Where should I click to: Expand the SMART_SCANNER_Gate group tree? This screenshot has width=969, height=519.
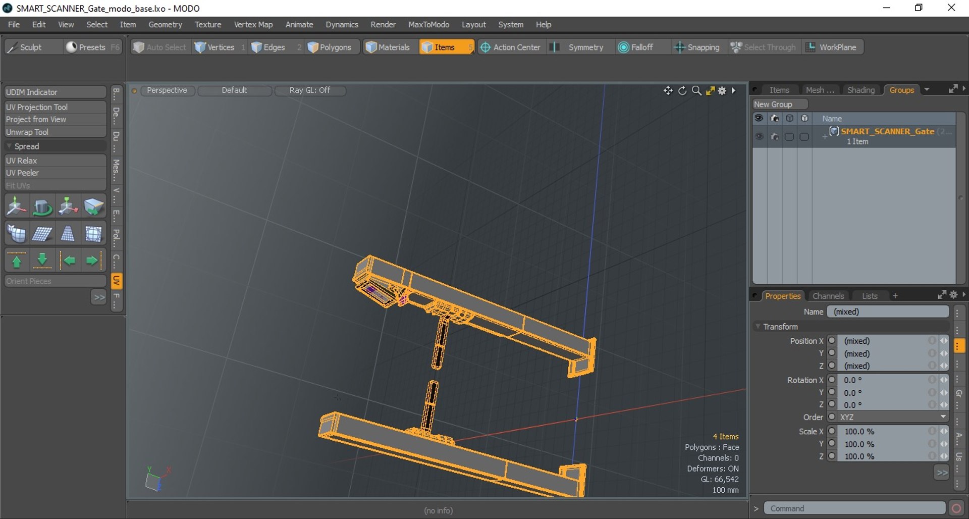point(825,136)
